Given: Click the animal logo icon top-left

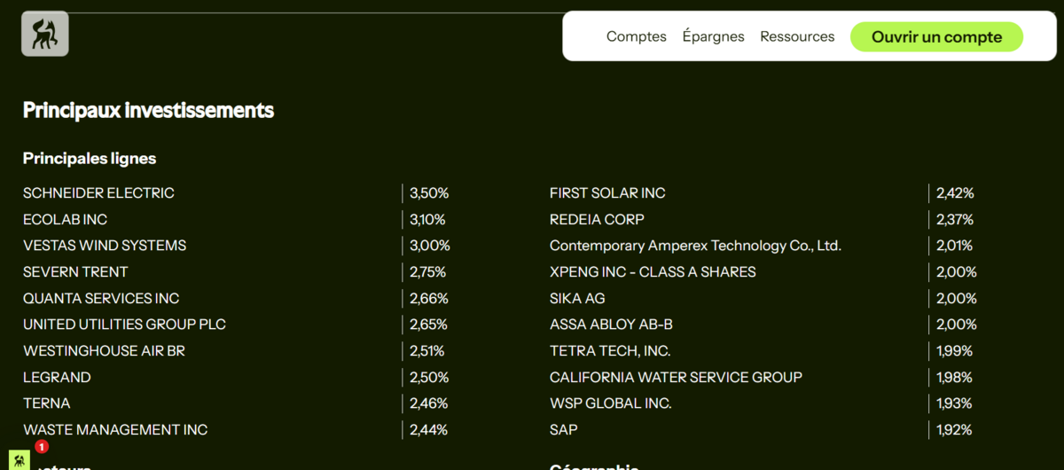Looking at the screenshot, I should tap(44, 34).
